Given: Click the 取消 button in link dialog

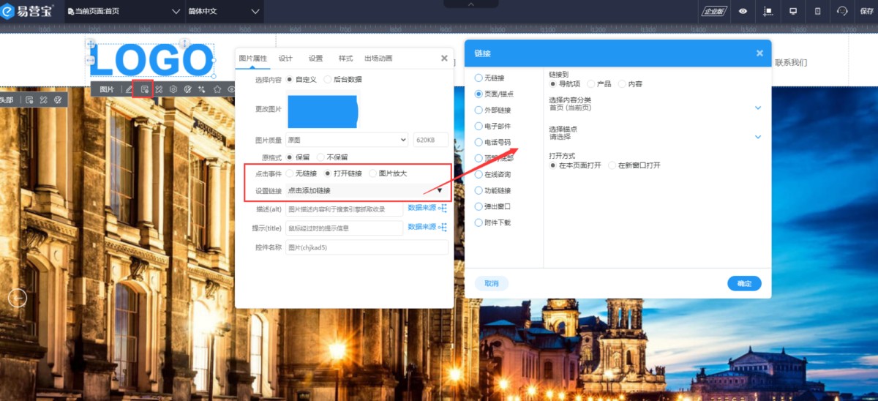Looking at the screenshot, I should 492,283.
